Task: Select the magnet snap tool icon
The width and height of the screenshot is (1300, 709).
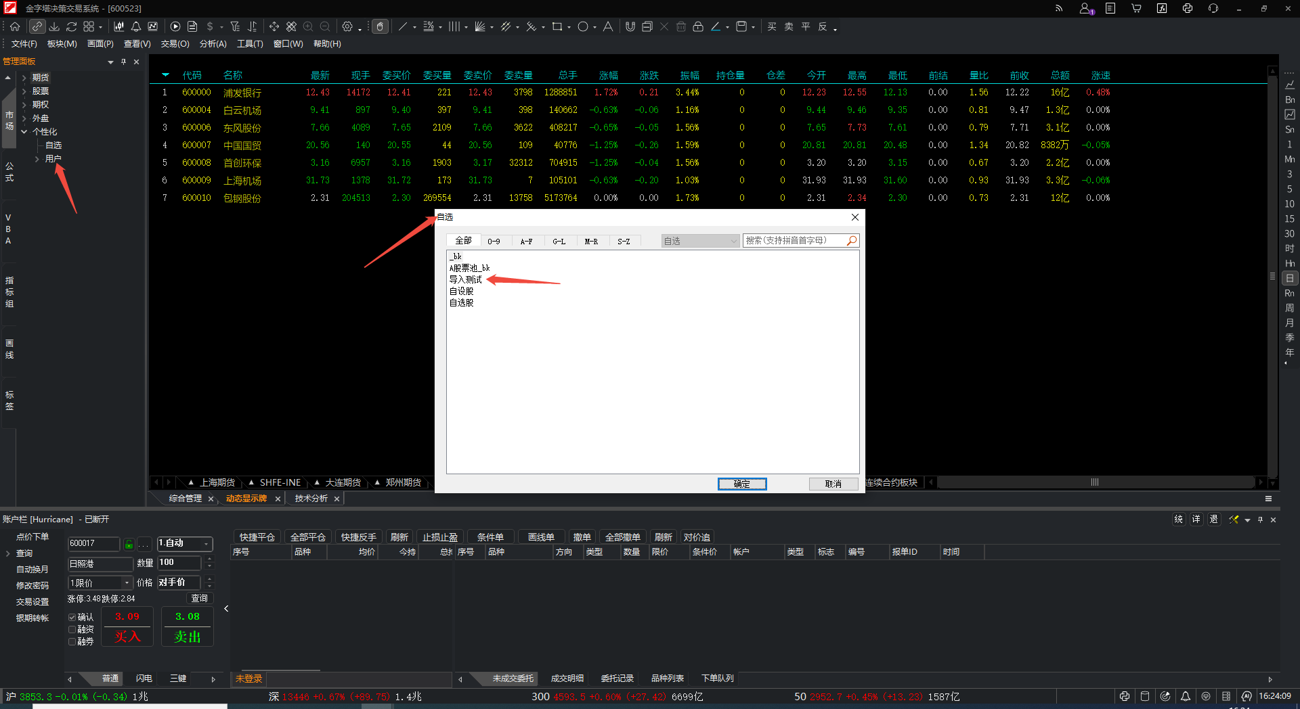Action: [x=630, y=26]
